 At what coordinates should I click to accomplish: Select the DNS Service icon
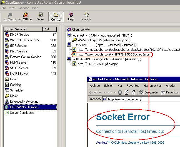(x=7, y=51)
